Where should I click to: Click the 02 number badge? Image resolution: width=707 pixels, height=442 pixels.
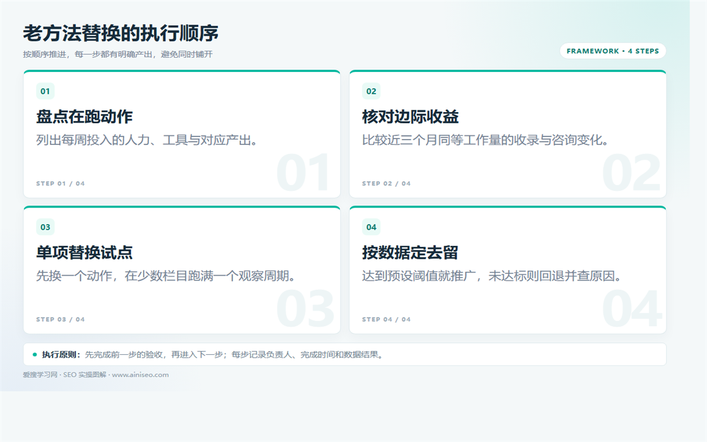tap(371, 91)
